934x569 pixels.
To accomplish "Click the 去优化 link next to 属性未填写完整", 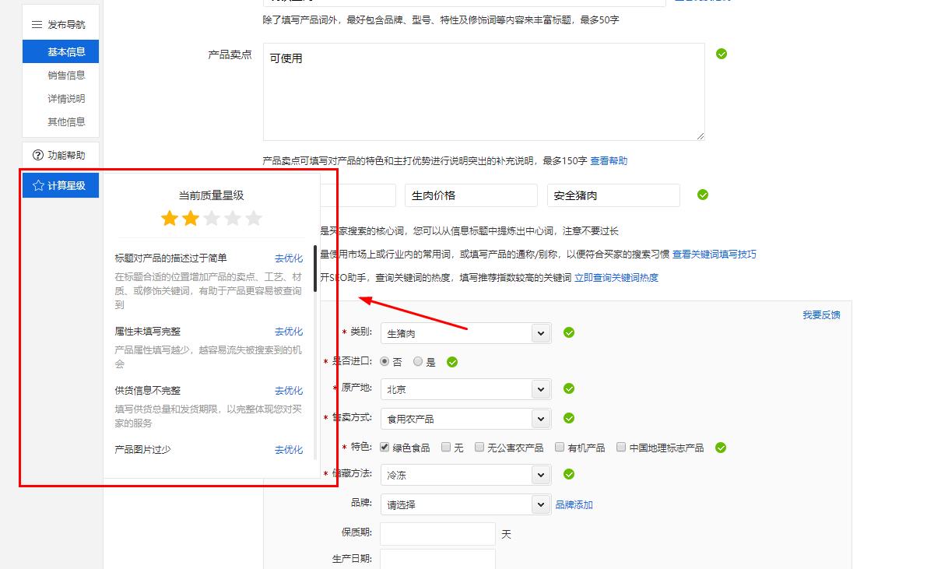I will click(x=288, y=331).
